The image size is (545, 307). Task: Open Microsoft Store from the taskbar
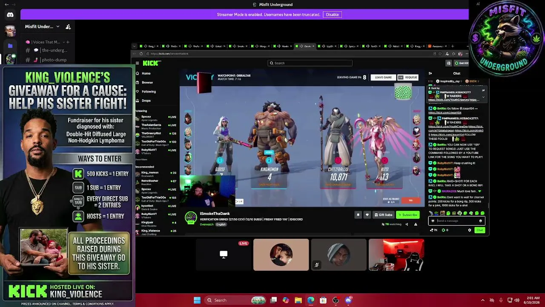pyautogui.click(x=323, y=300)
